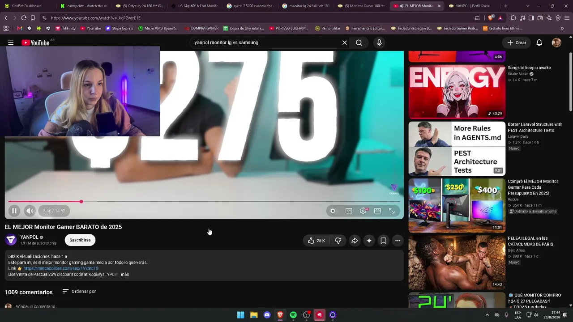Viewport: 573px width, 322px height.
Task: Open Windows Start menu
Action: click(x=240, y=315)
